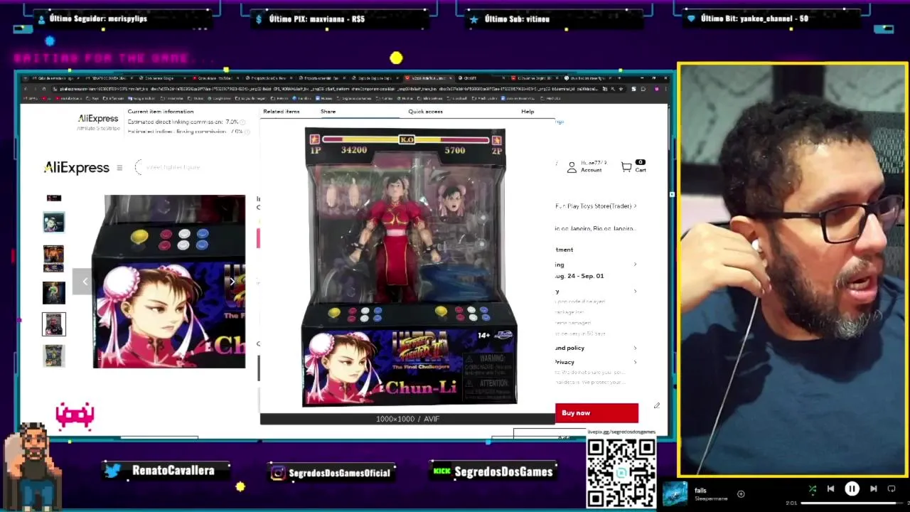This screenshot has height=512, width=910.
Task: Show the previous product image arrow
Action: pyautogui.click(x=85, y=282)
